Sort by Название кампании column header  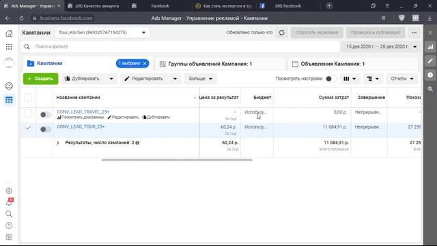79,98
